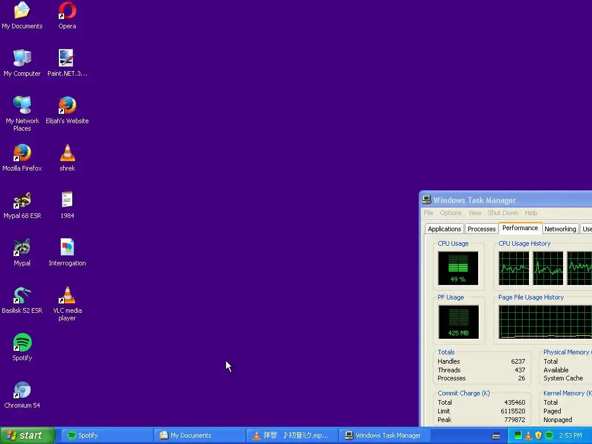
Task: Click the security shield tray icon
Action: pyautogui.click(x=538, y=435)
